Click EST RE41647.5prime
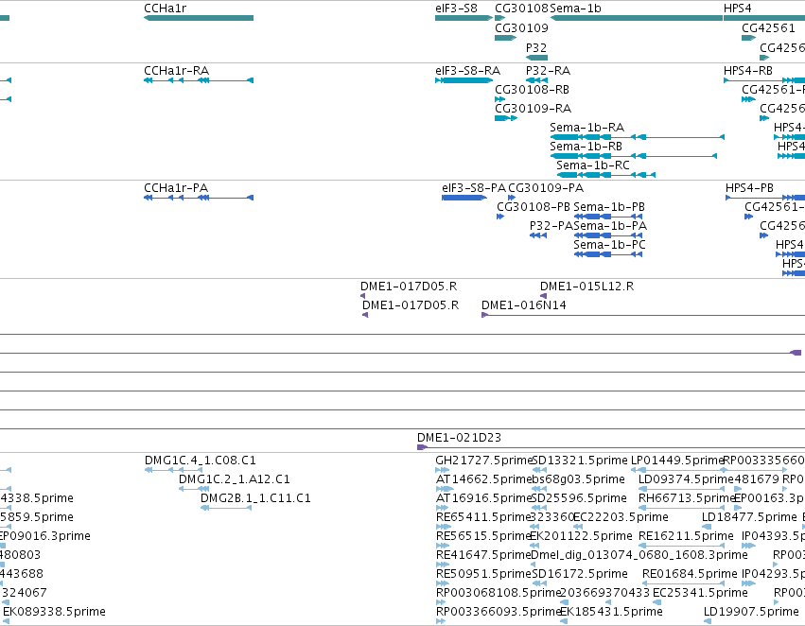This screenshot has width=805, height=626. [x=442, y=565]
